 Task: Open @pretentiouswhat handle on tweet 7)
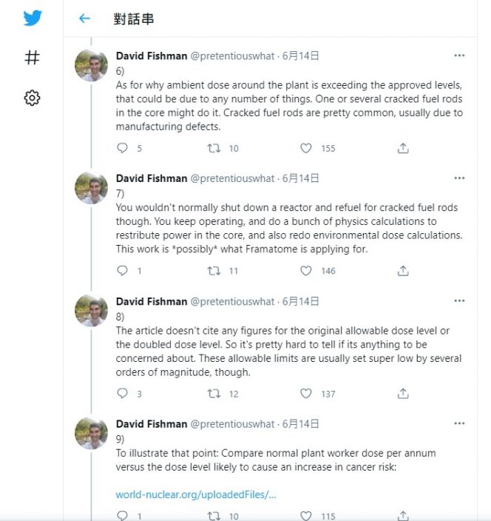(232, 179)
